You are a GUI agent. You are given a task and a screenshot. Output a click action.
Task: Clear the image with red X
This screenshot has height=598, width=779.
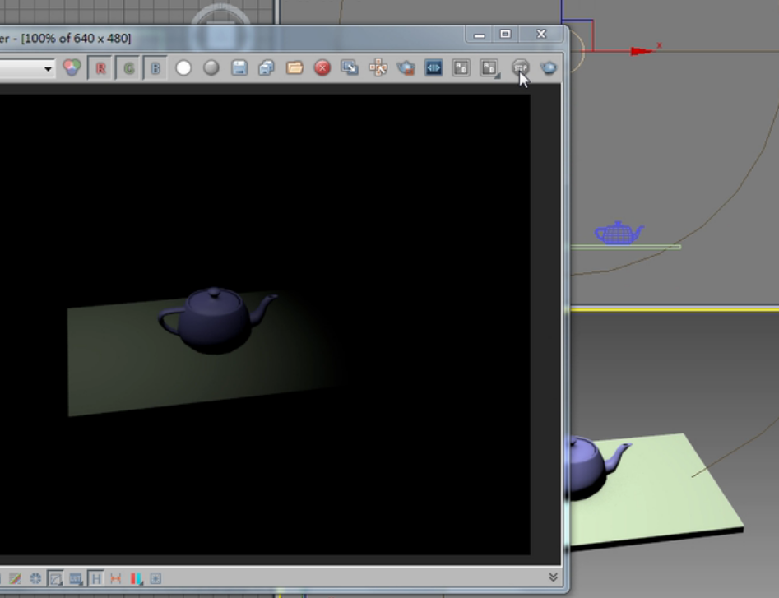tap(322, 68)
